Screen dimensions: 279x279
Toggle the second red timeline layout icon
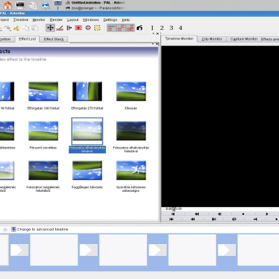coord(121,28)
